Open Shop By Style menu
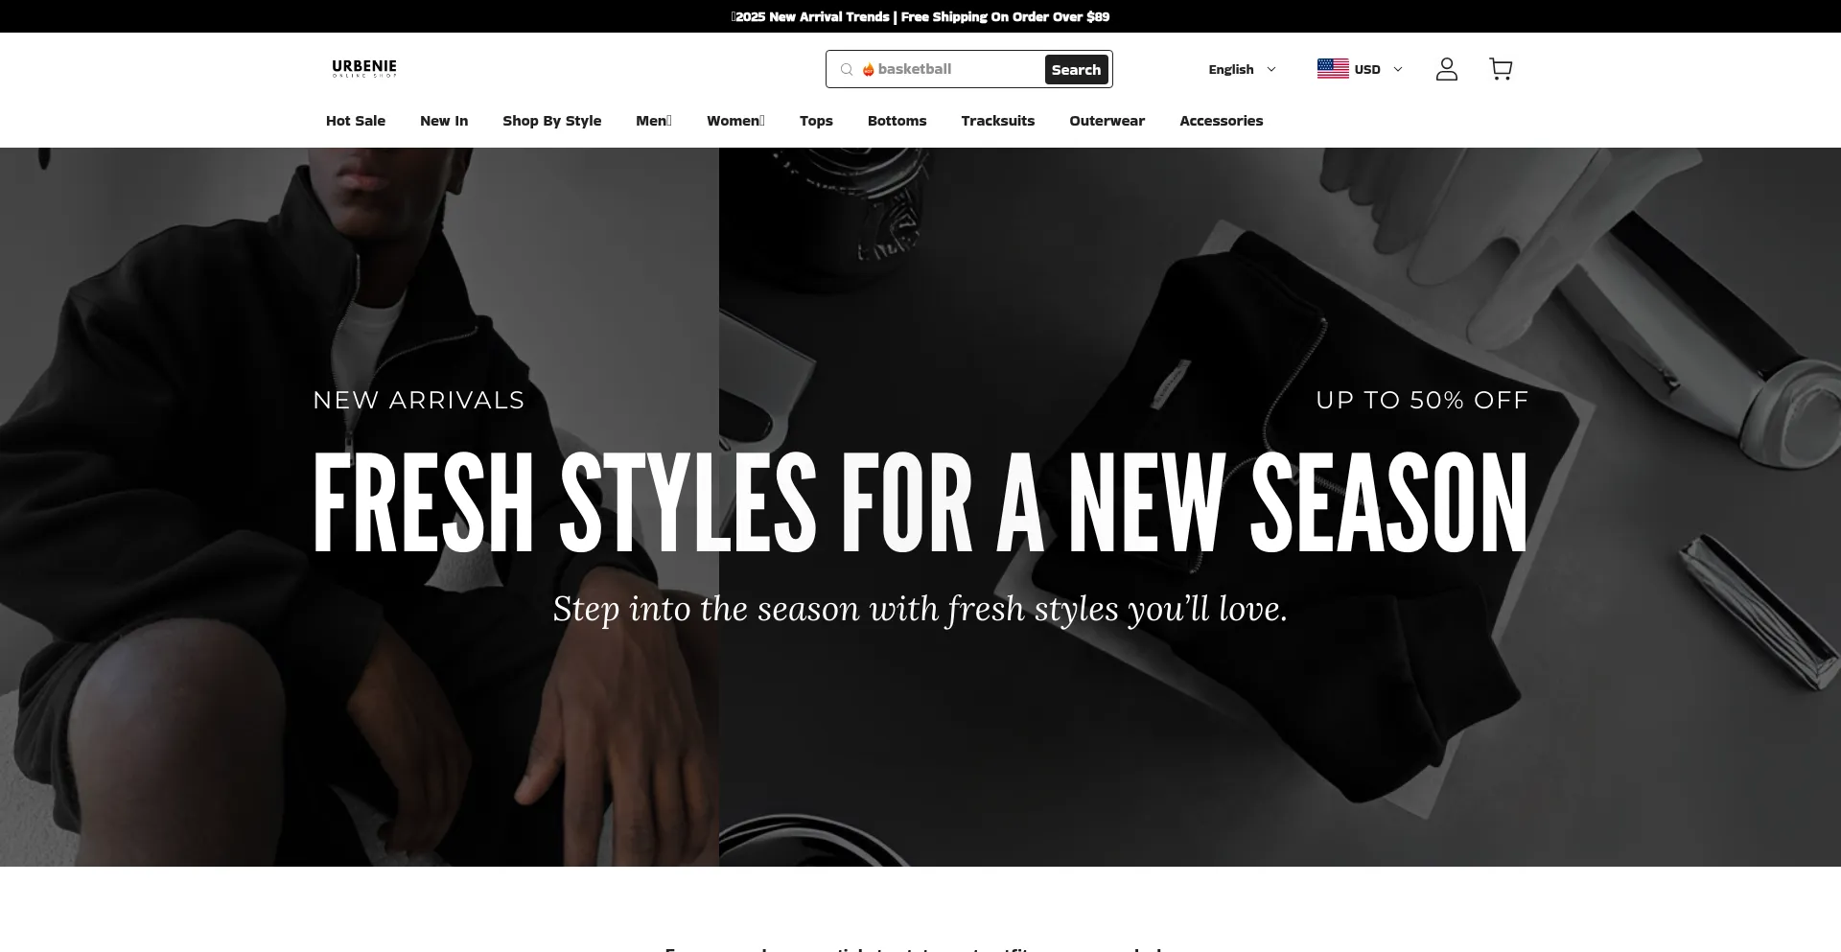The width and height of the screenshot is (1841, 952). point(552,121)
